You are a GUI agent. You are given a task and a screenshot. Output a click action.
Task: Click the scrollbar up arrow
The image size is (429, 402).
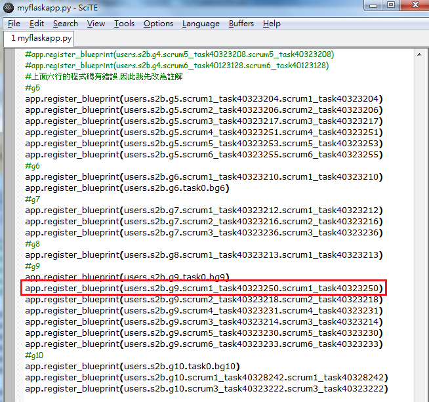[x=419, y=54]
